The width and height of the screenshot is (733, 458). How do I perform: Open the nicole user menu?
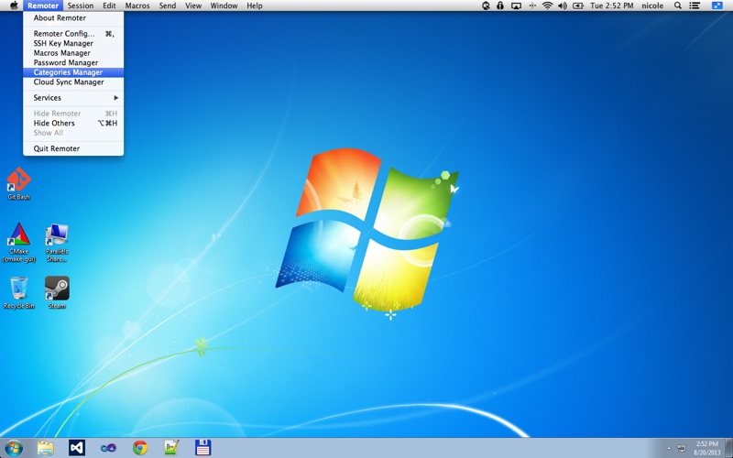tap(652, 5)
